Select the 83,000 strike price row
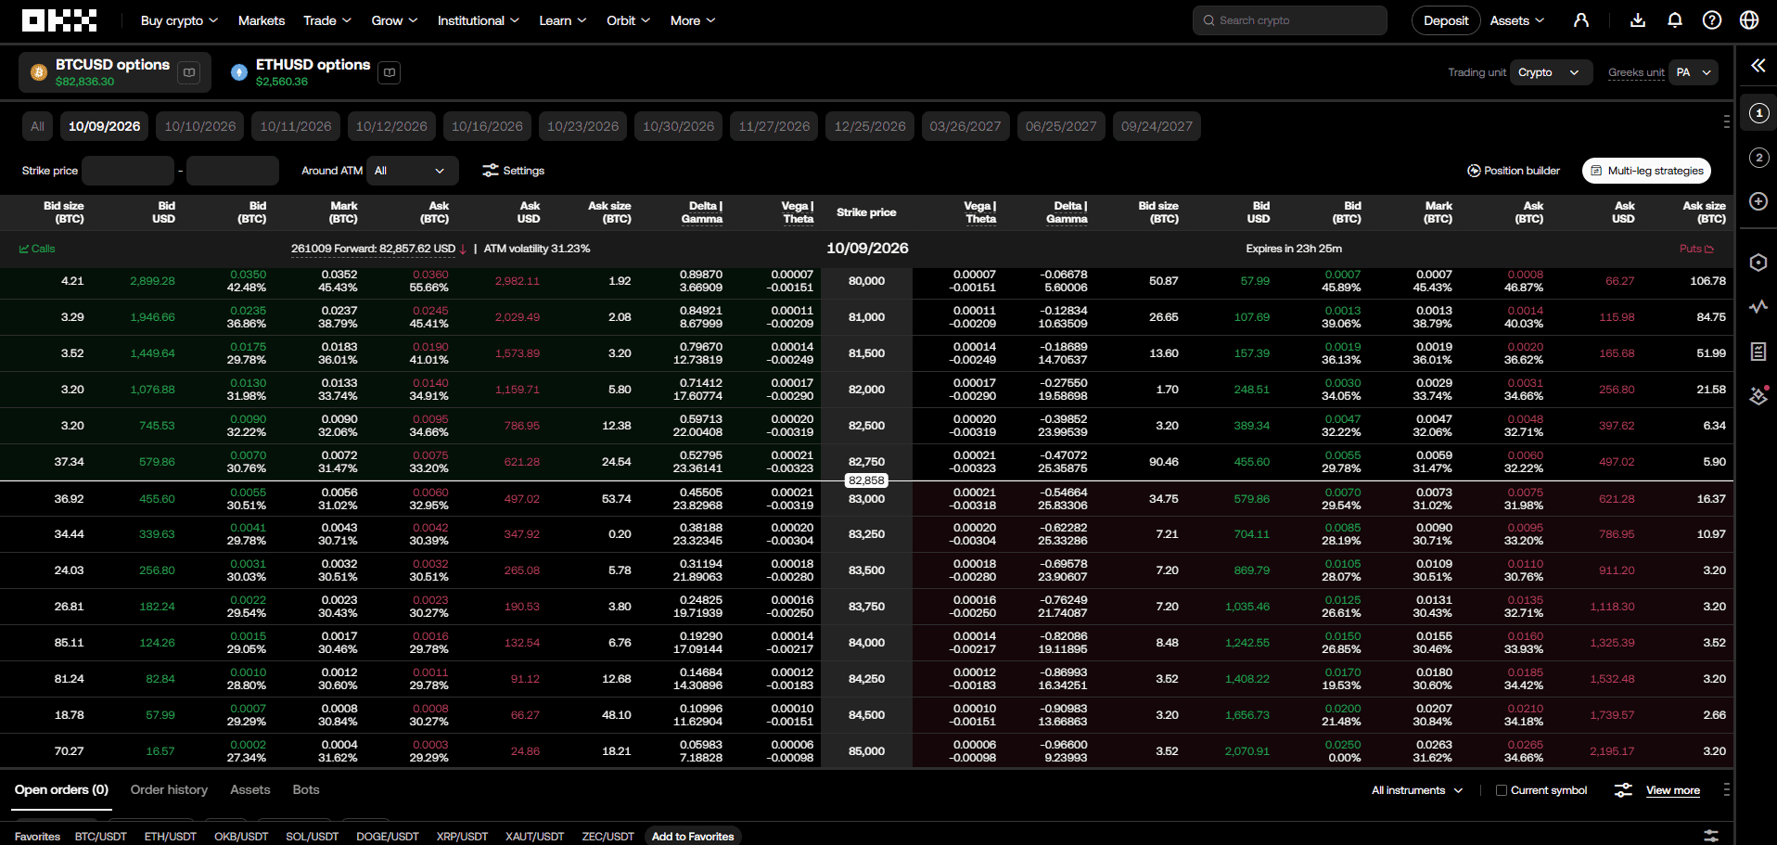Viewport: 1777px width, 845px height. [866, 499]
